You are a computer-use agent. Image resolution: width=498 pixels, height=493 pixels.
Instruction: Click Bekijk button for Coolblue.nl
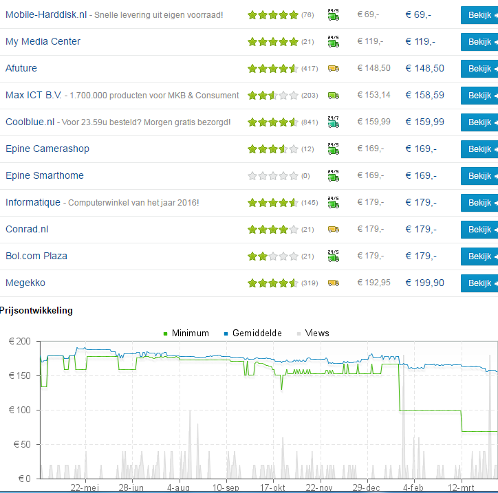click(x=479, y=122)
